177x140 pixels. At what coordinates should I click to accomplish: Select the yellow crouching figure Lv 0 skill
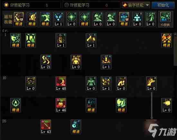(x=121, y=84)
